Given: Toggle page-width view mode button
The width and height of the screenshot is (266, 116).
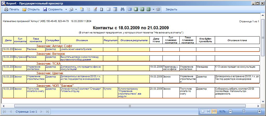Looking at the screenshot, I should 129,9.
